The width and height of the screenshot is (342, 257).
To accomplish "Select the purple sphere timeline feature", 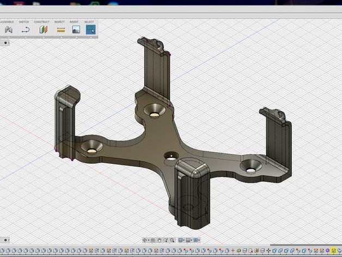I will [x=328, y=250].
